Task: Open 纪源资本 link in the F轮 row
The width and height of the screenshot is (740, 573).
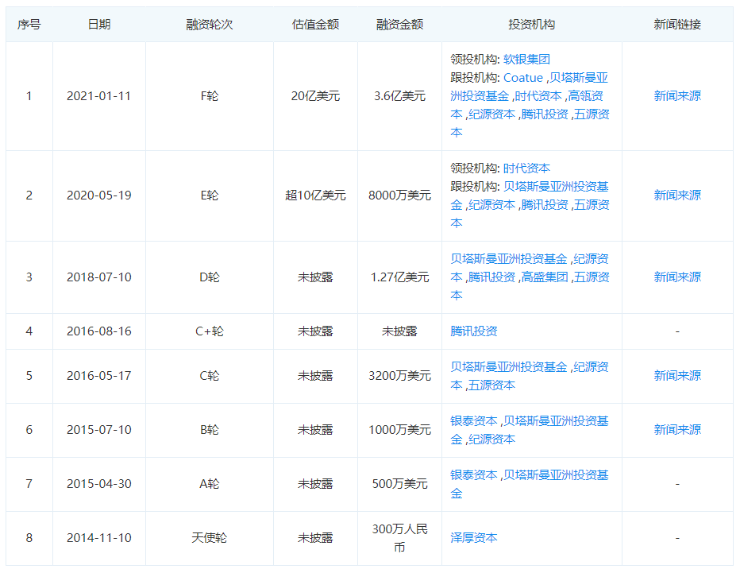Action: (x=491, y=114)
